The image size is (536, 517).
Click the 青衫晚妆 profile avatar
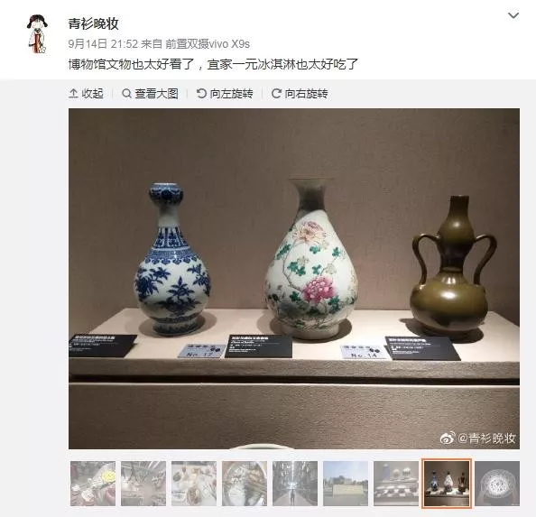(37, 33)
